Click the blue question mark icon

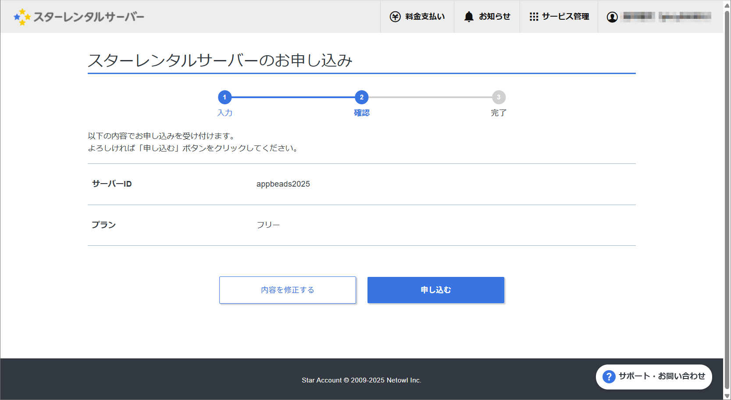coord(609,377)
